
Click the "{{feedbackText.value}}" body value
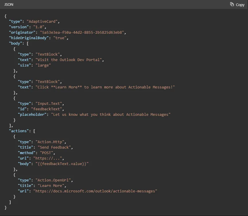[62, 164]
